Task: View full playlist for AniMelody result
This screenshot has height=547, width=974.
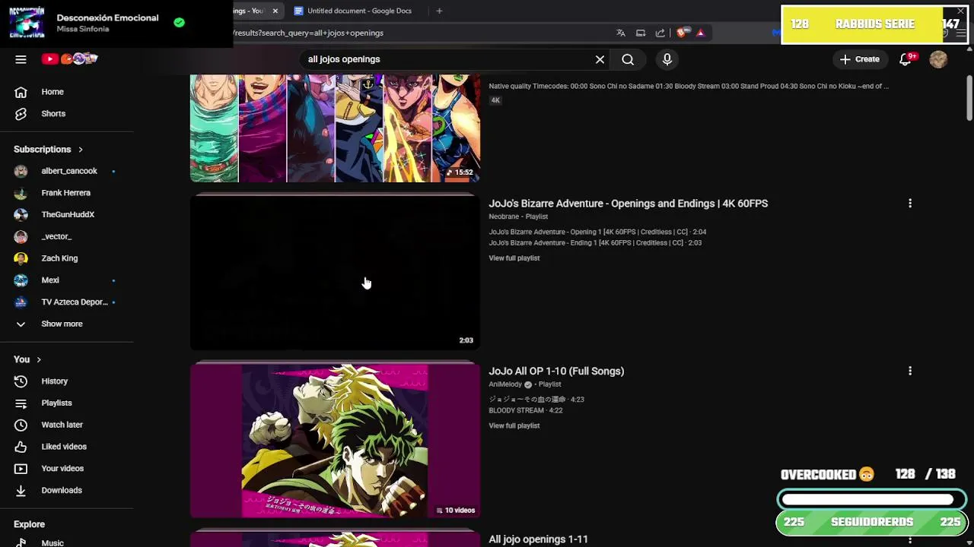Action: (514, 426)
